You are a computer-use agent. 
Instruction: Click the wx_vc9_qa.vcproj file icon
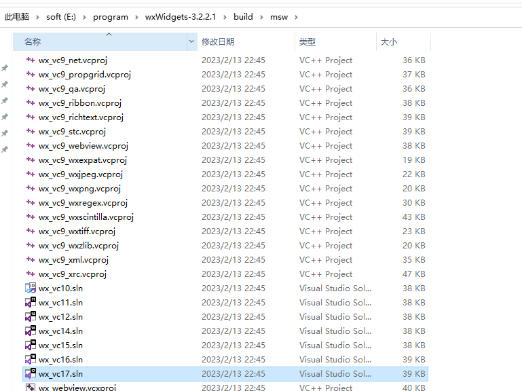tap(31, 89)
